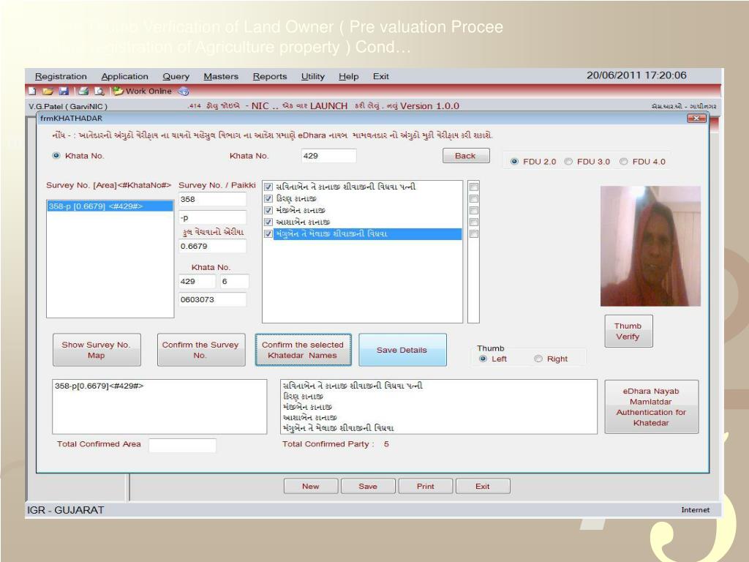Uncheck the second khatedar name checkbox
749x562 pixels.
point(268,198)
